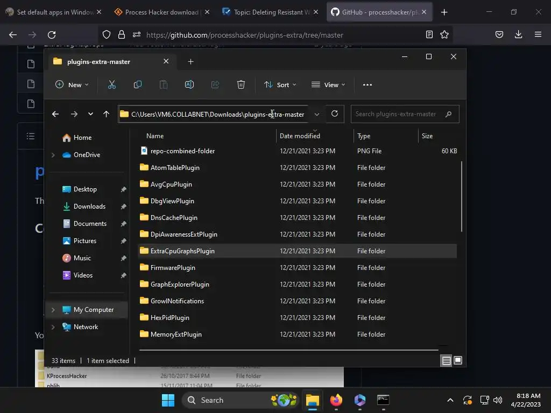Open the New item dropdown
551x413 pixels.
pyautogui.click(x=72, y=84)
